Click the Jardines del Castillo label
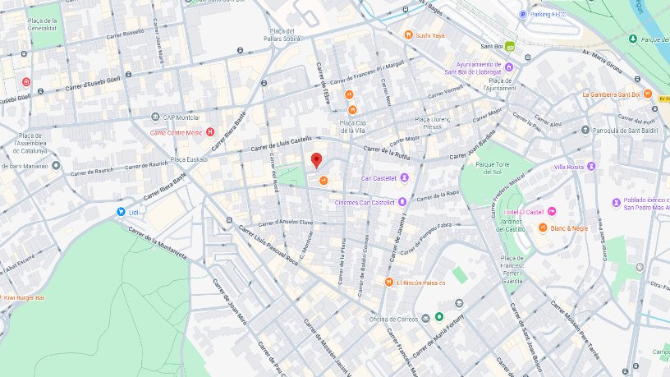Image resolution: width=670 pixels, height=377 pixels. click(x=511, y=225)
